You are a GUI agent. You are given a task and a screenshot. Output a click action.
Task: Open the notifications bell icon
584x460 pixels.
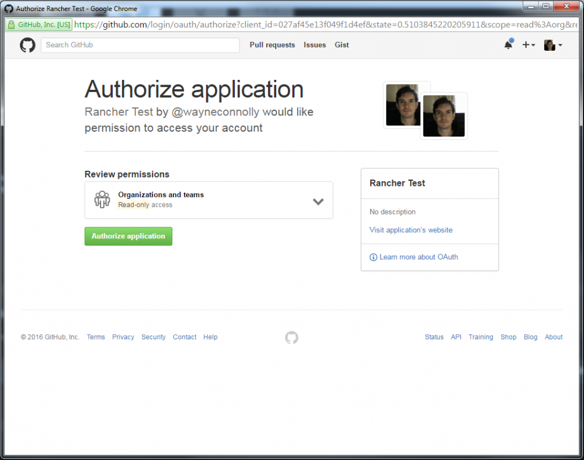[x=509, y=45]
